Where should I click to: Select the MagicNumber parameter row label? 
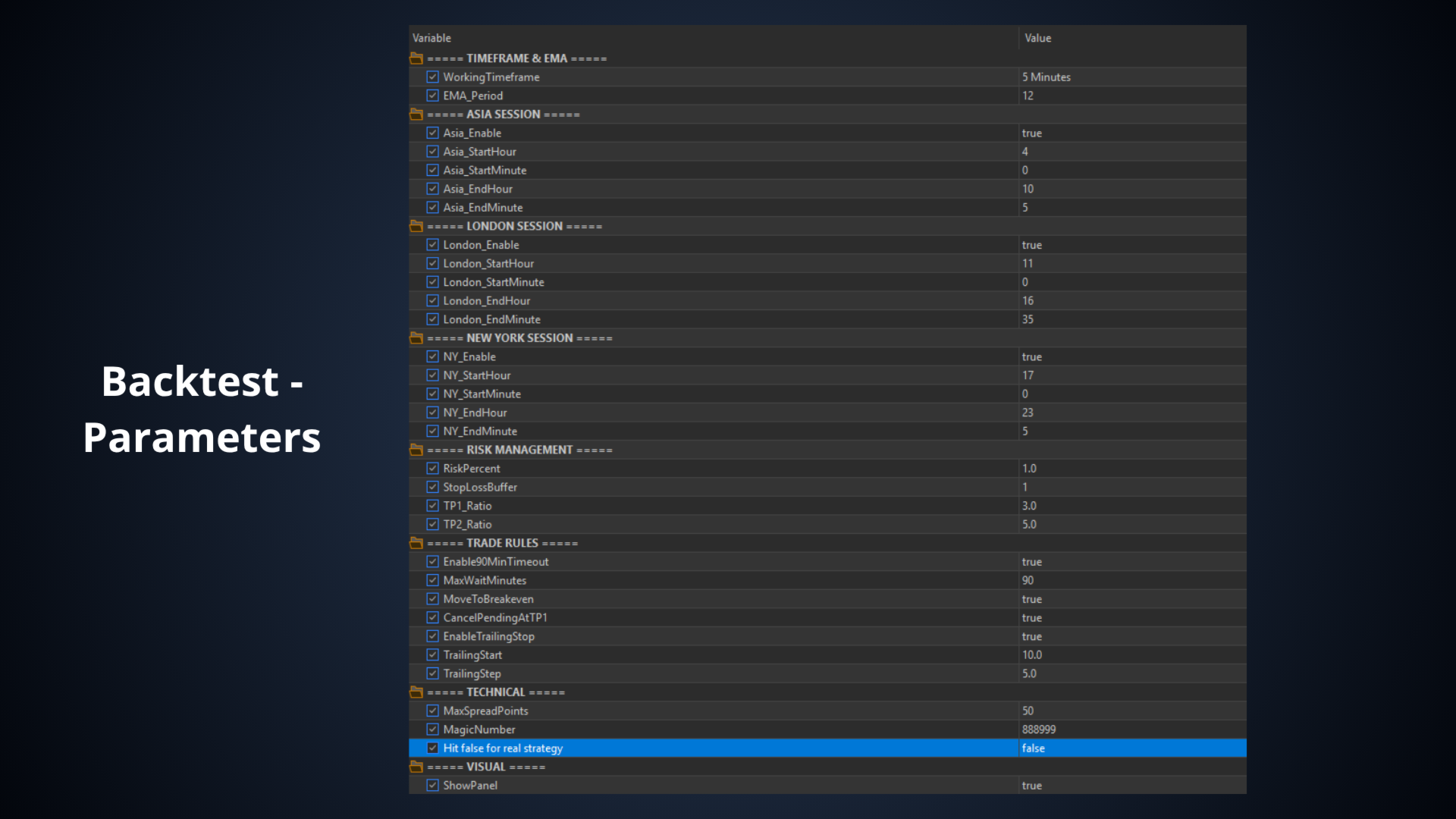[479, 730]
